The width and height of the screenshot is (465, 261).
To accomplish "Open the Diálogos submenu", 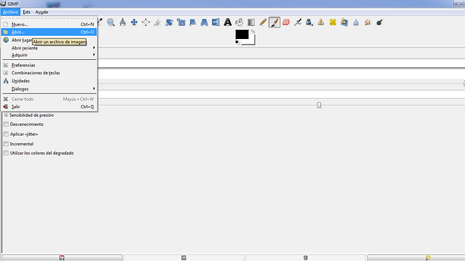I will 49,89.
